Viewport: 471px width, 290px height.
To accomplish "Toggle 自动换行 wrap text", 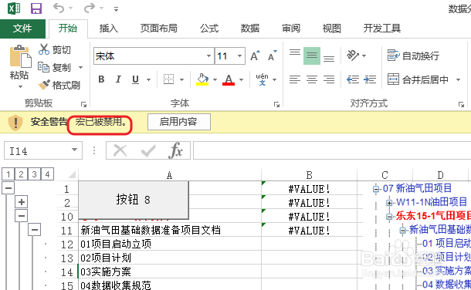I will tap(413, 56).
